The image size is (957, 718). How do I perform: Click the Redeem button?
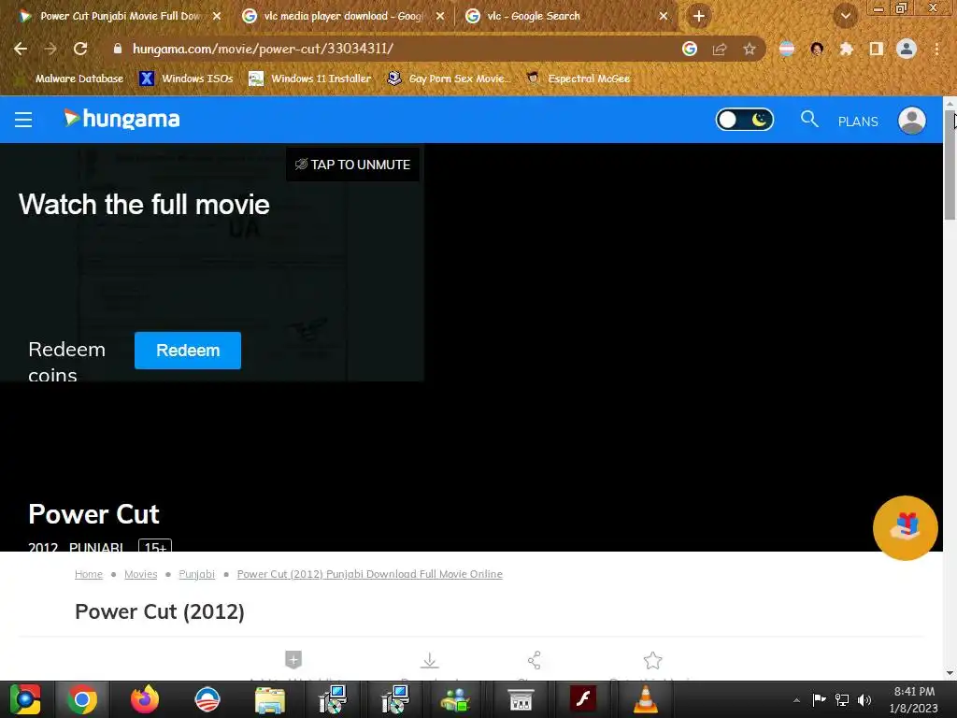(x=187, y=351)
